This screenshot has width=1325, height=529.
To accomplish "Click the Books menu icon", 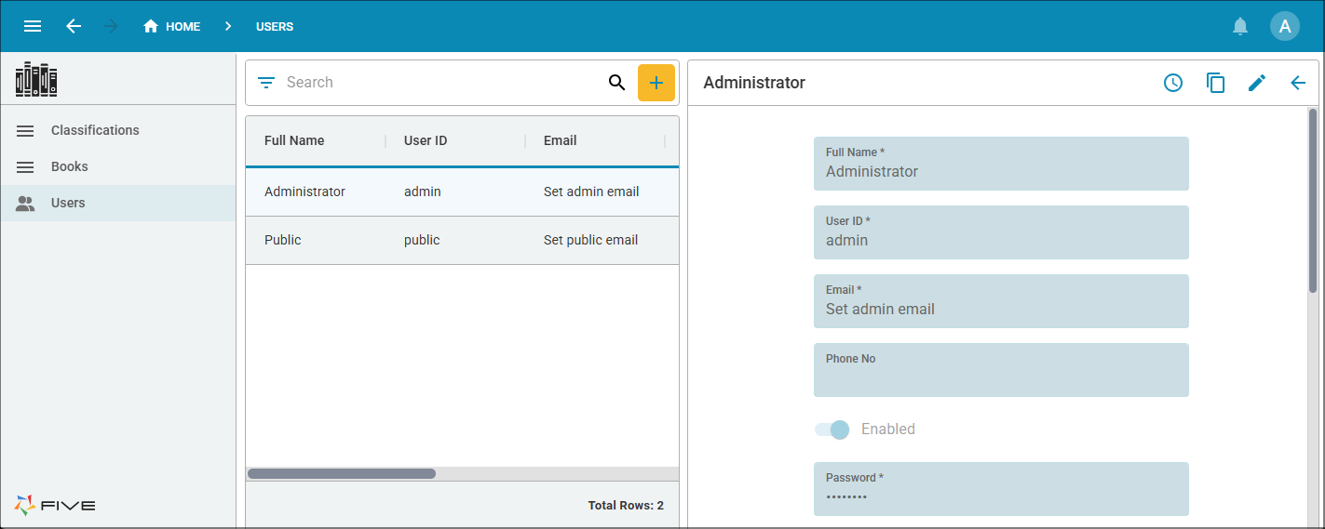I will pyautogui.click(x=26, y=167).
